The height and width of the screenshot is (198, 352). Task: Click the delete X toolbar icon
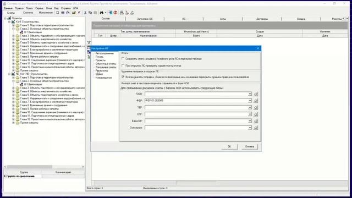[79, 13]
